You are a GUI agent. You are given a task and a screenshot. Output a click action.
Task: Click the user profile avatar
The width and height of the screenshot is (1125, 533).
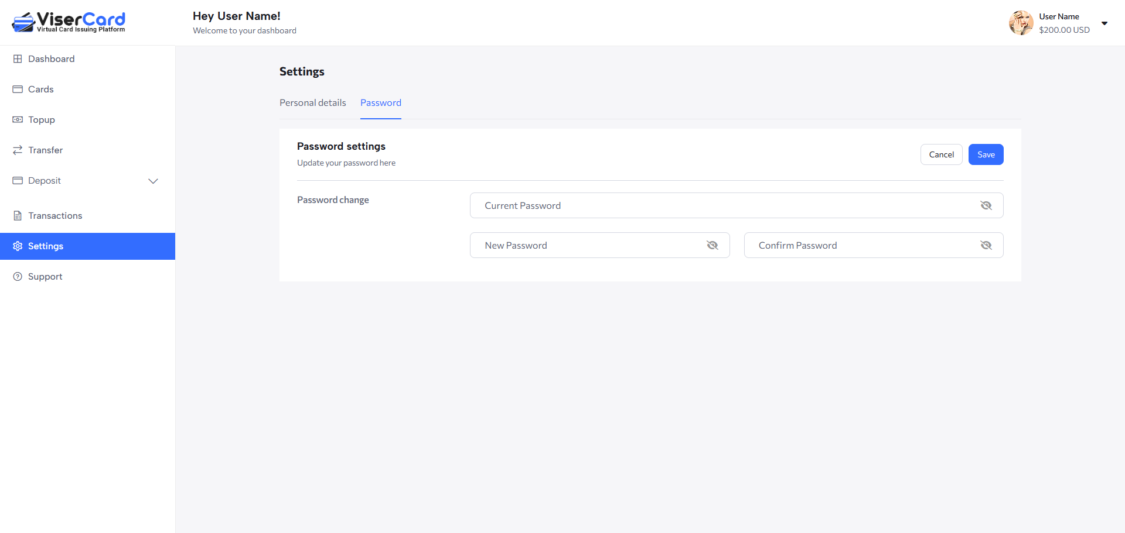pos(1021,23)
